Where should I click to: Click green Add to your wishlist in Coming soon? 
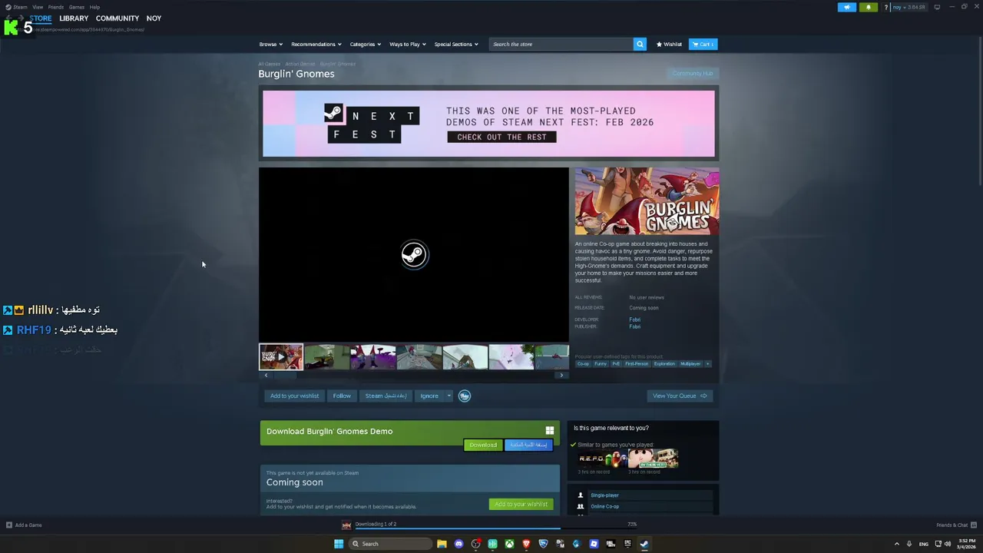(x=521, y=504)
